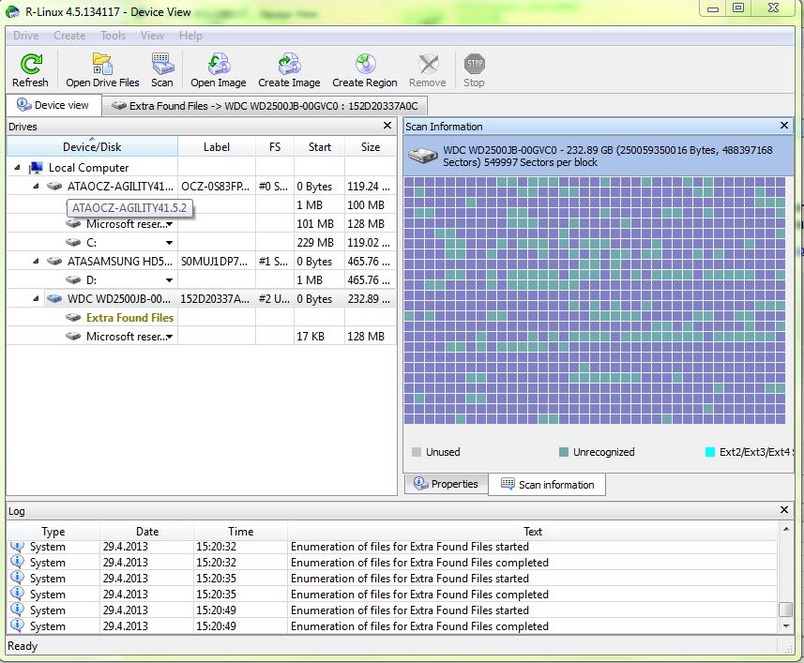Viewport: 804px width, 663px height.
Task: Click the D: partition icon
Action: [73, 279]
